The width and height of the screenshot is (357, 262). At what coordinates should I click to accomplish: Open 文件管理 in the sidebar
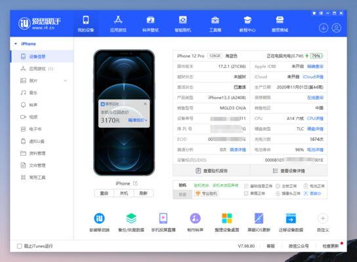[42, 165]
